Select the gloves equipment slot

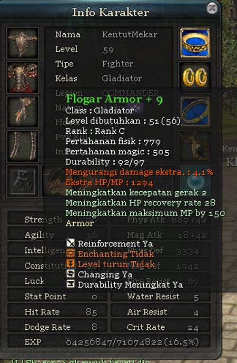[x=23, y=112]
